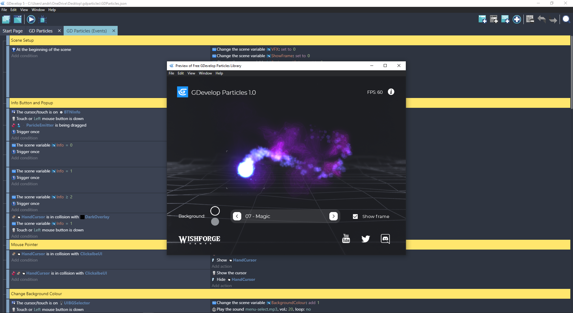This screenshot has height=313, width=573.
Task: Click the search events magnifier icon
Action: (x=566, y=20)
